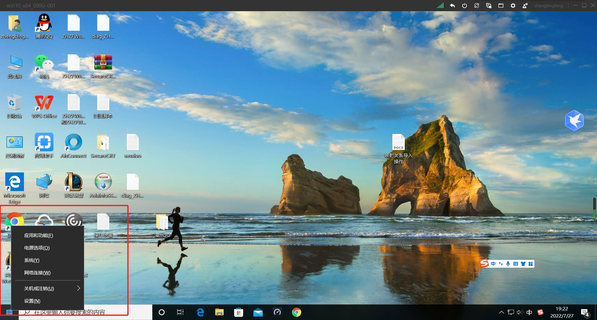This screenshot has width=597, height=320.
Task: Expand the 关机或注销(U) submenu
Action: coord(48,289)
